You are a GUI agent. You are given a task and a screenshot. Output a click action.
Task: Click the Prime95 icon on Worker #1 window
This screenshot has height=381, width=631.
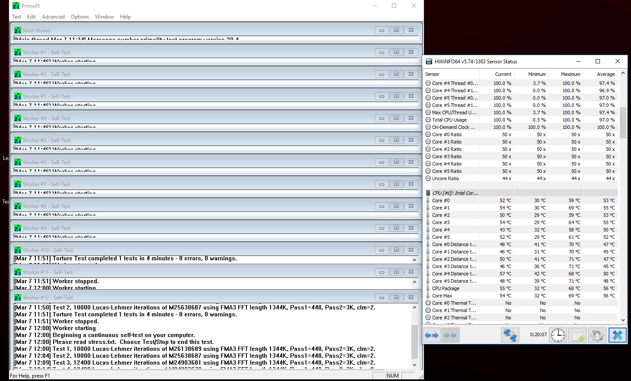click(x=18, y=52)
